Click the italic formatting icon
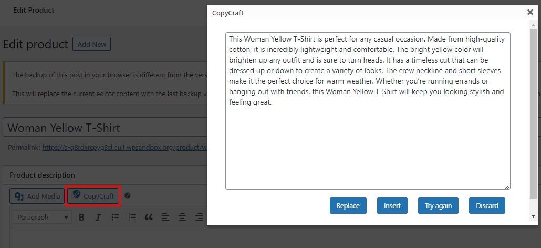The width and height of the screenshot is (541, 248). (98, 217)
